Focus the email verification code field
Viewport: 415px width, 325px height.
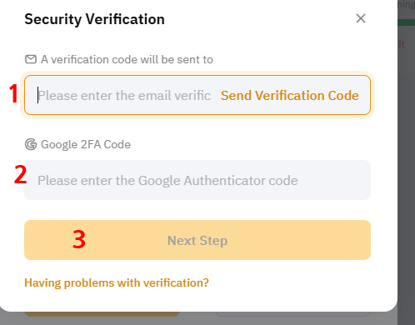click(x=124, y=95)
